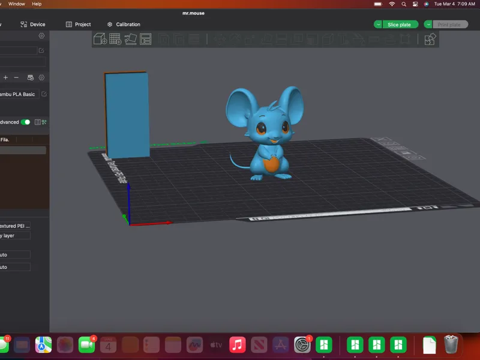480x360 pixels.
Task: Select the Add plate grid tool
Action: coord(115,39)
